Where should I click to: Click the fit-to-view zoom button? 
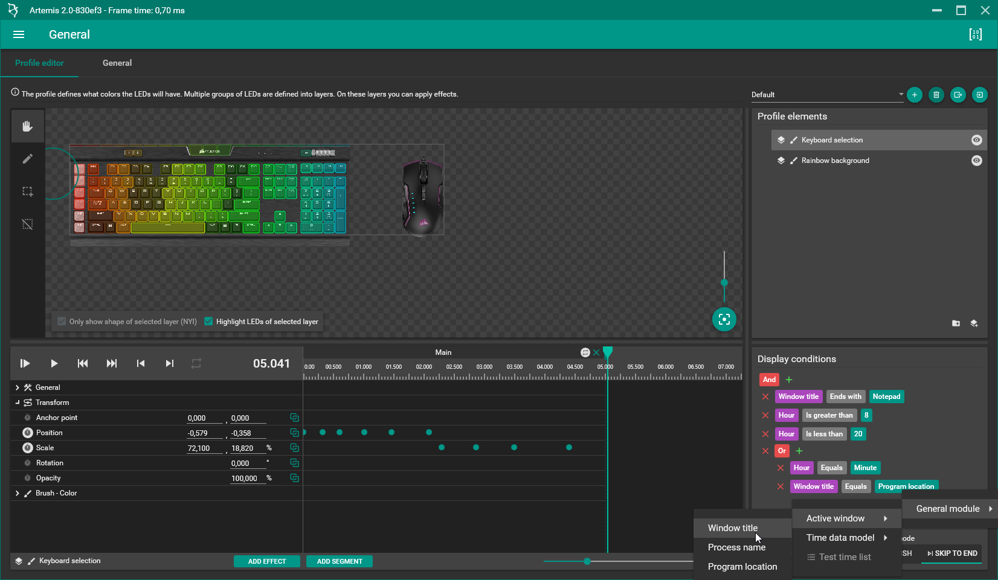tap(724, 319)
